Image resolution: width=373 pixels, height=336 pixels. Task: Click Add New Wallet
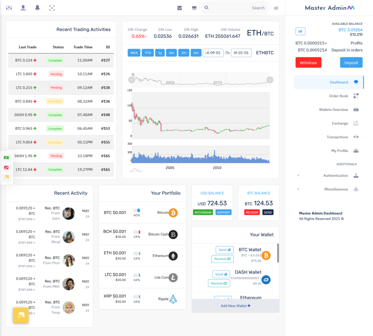click(x=235, y=306)
